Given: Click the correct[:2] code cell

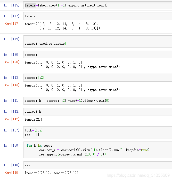Looking at the screenshot, I should tap(98, 77).
